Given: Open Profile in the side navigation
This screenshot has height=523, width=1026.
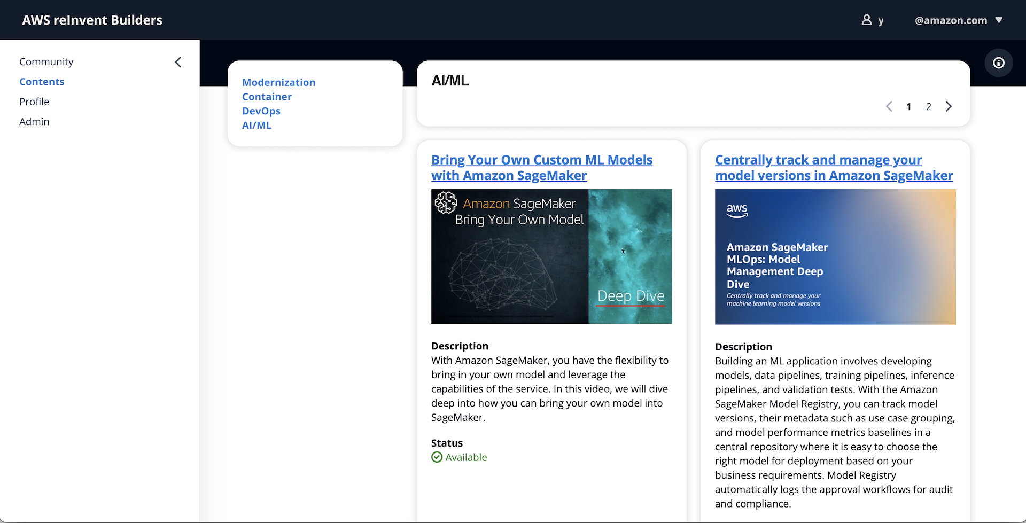Looking at the screenshot, I should 34,102.
